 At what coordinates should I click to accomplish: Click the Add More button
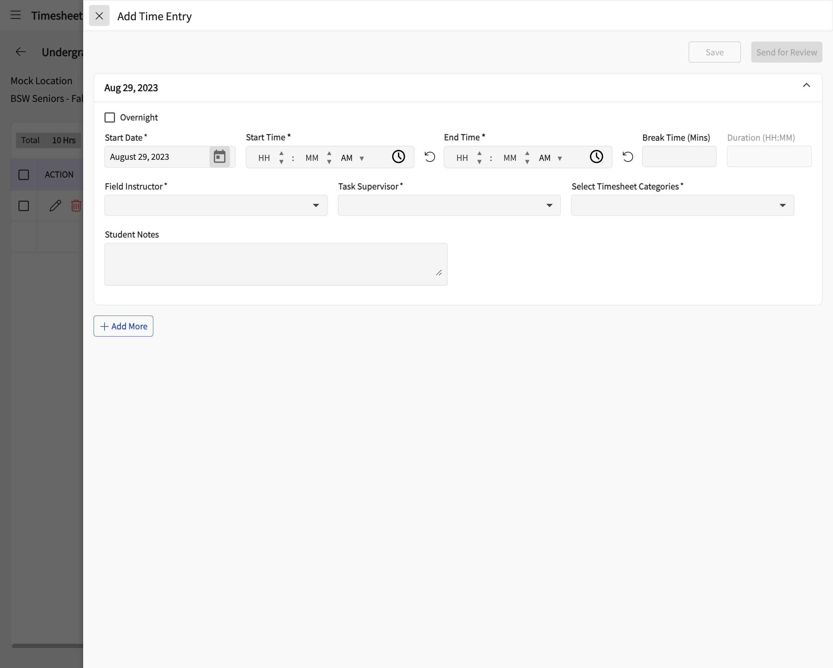[123, 326]
